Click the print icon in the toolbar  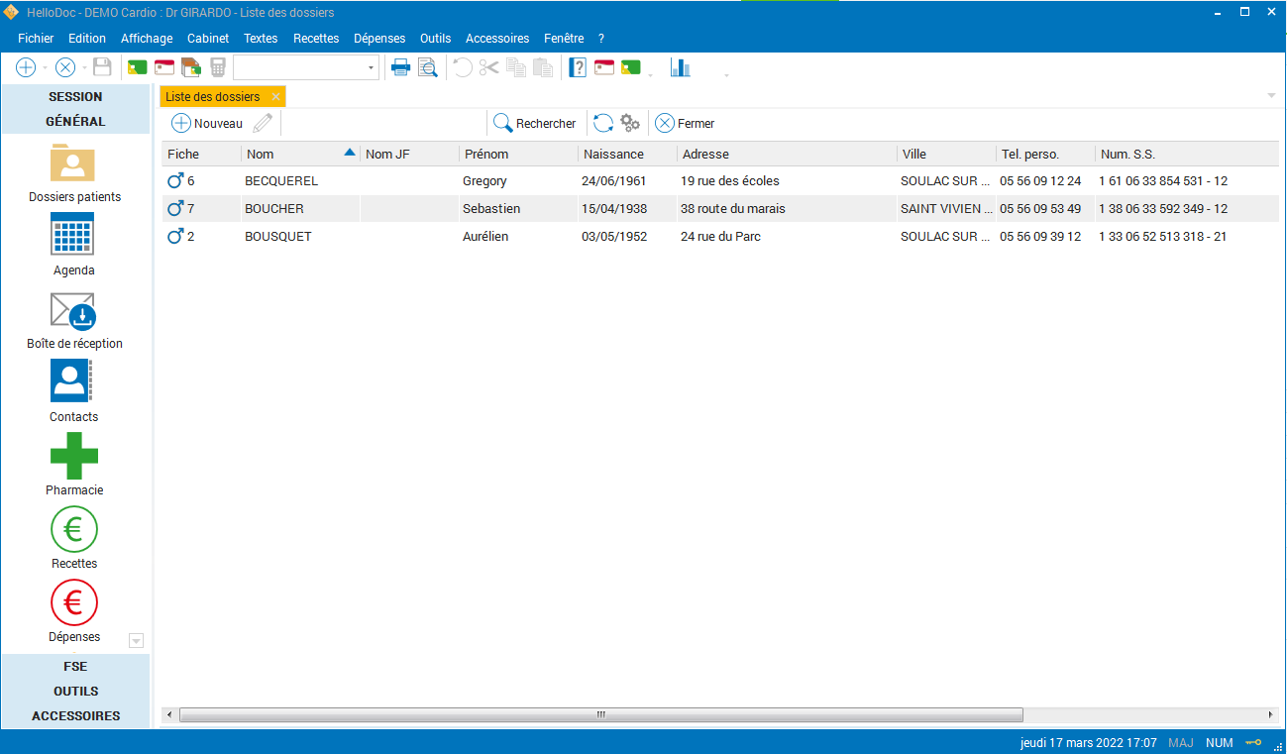(x=401, y=67)
